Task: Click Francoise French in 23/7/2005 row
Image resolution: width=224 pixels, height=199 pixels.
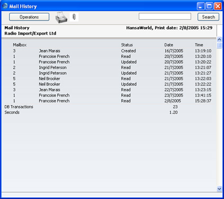Action: point(54,96)
